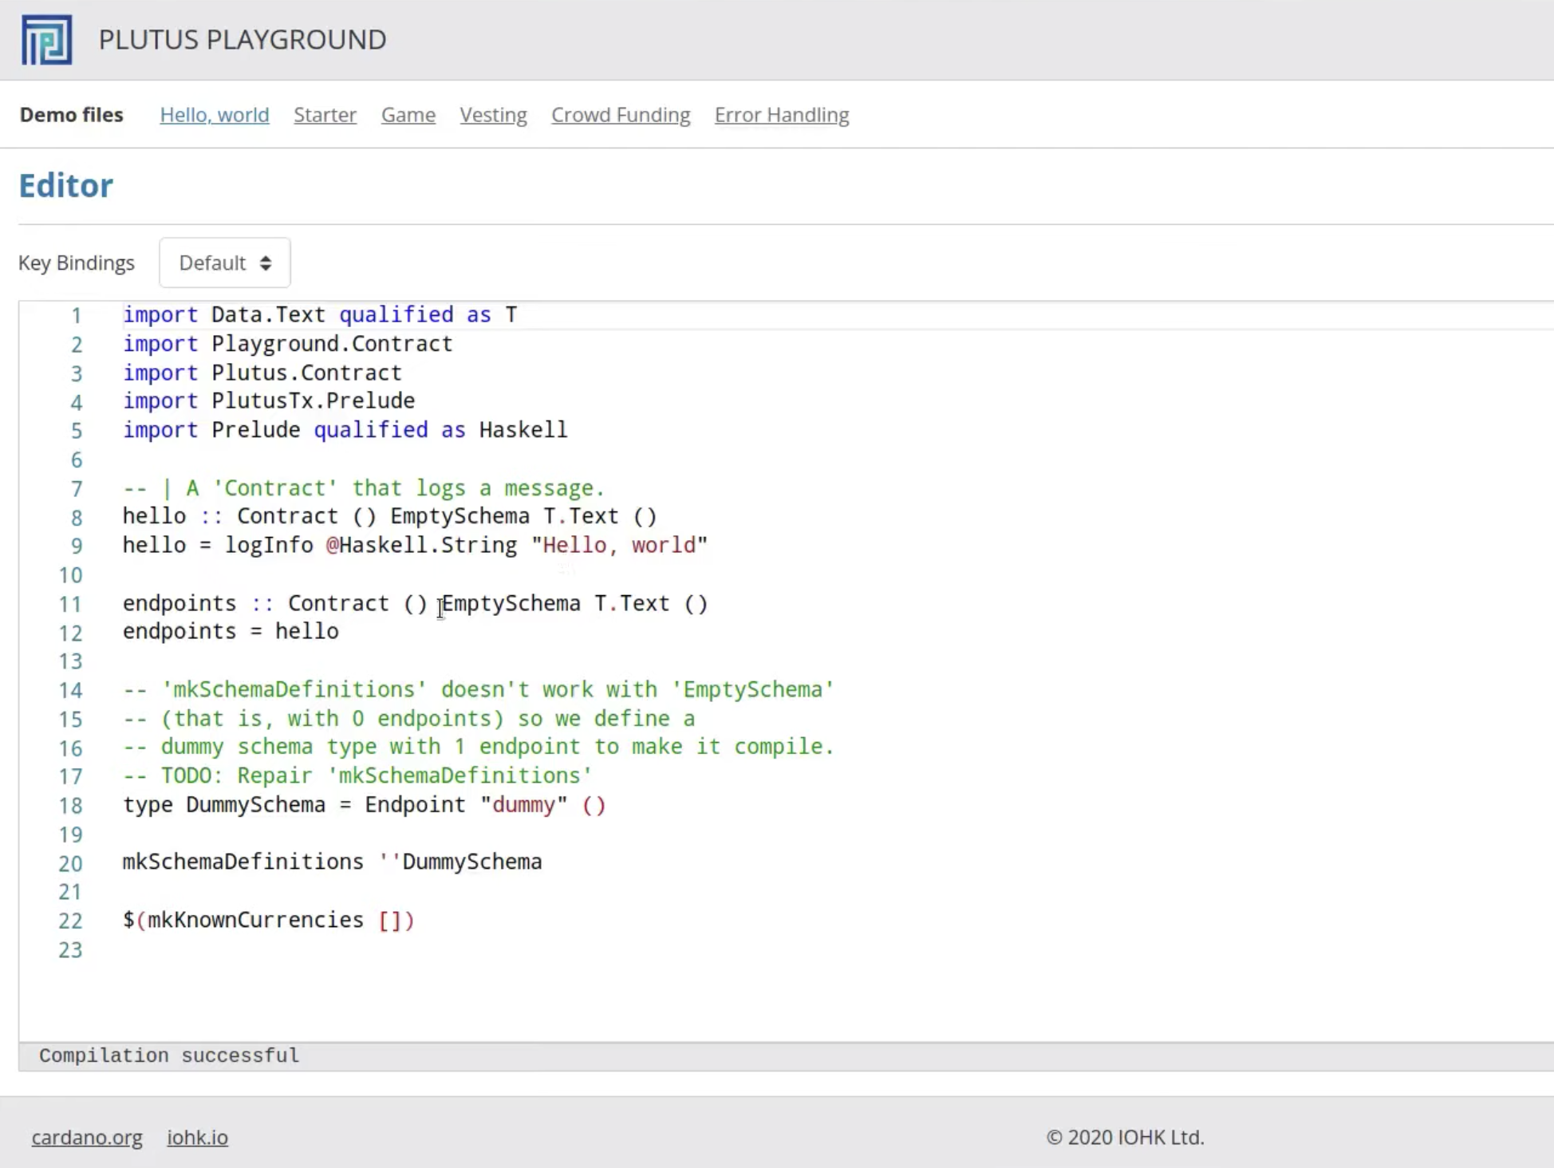The width and height of the screenshot is (1554, 1168).
Task: Click the mkSchemaDefinitions ''DummySchema line
Action: (332, 862)
